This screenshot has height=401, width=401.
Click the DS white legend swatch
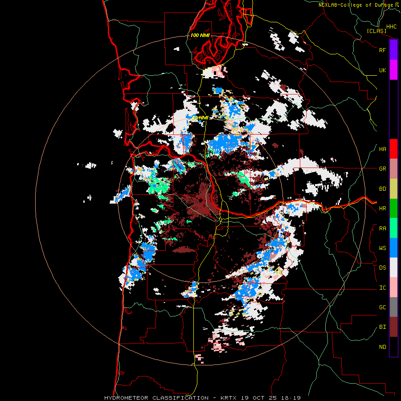pyautogui.click(x=393, y=267)
